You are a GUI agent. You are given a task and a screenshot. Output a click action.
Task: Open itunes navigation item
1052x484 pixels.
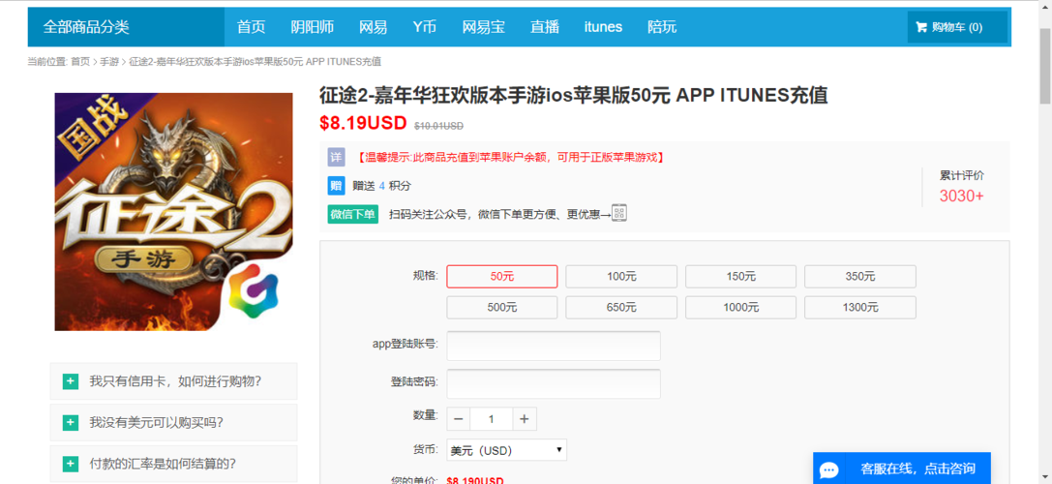click(603, 27)
